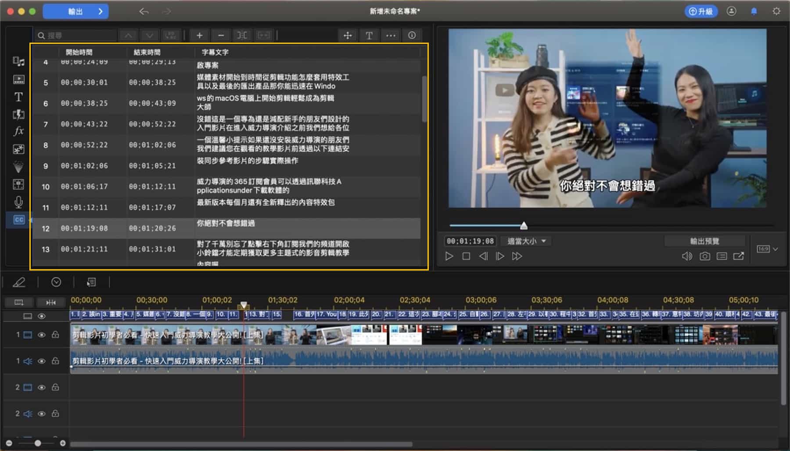Open the Effects (fx) room
This screenshot has height=451, width=790.
pos(18,131)
